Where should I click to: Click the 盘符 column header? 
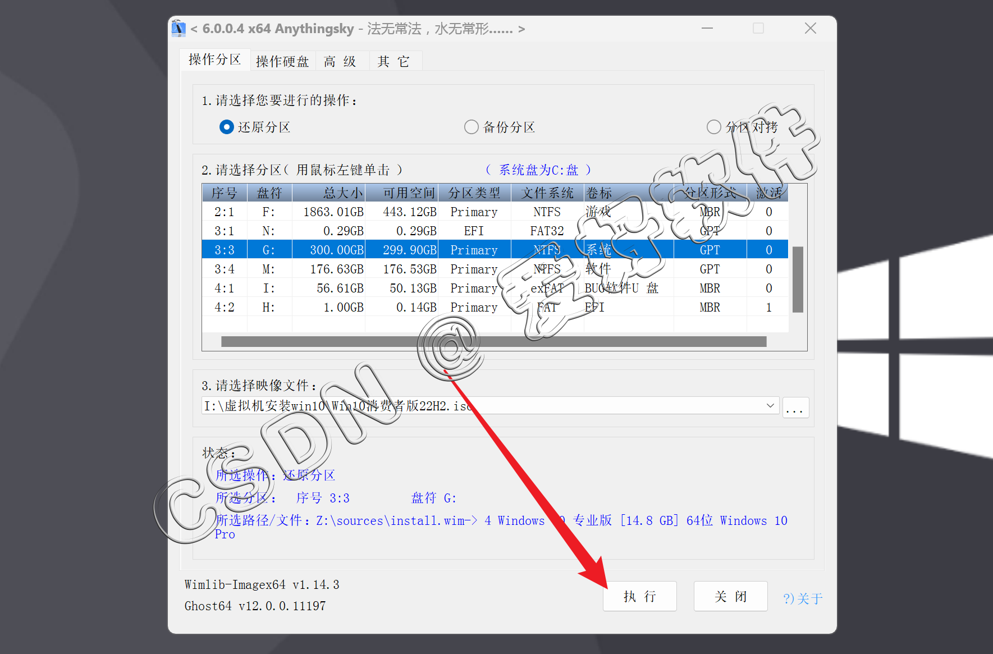tap(269, 193)
